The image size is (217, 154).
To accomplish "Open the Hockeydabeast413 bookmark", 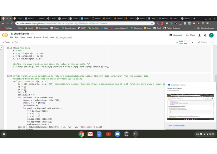I will [x=120, y=28].
